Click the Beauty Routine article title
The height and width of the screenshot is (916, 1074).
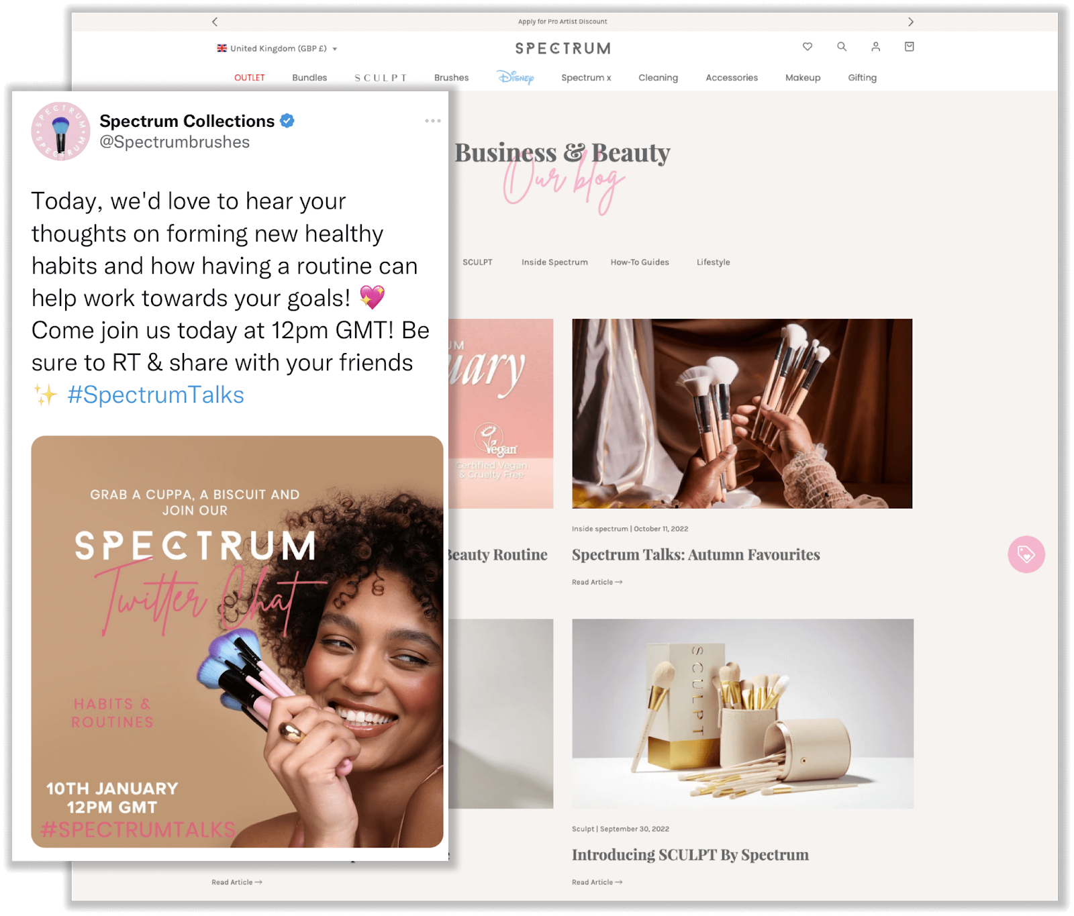[x=498, y=554]
